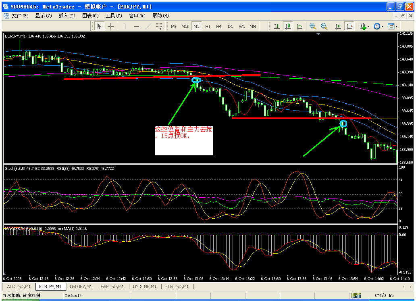Viewport: 416px width, 301px height.
Task: Switch to AUDUSD,M1 chart tab
Action: point(19,286)
